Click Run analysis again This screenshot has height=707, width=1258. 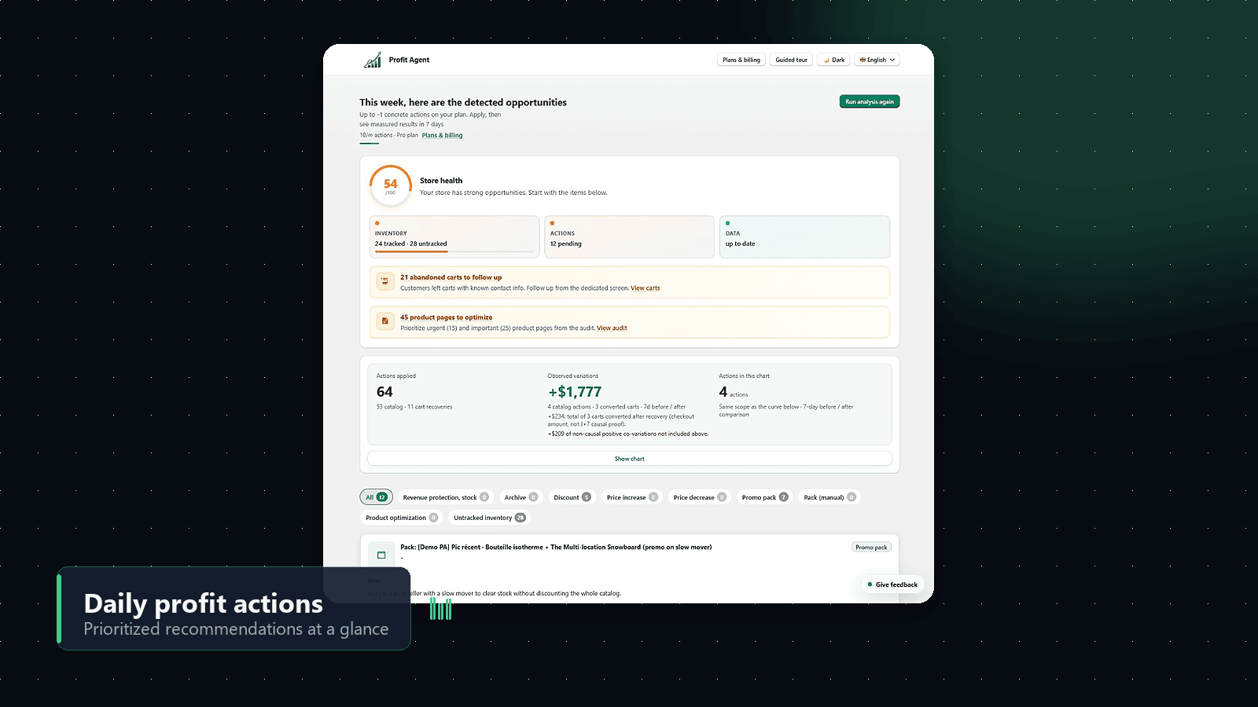pyautogui.click(x=870, y=101)
